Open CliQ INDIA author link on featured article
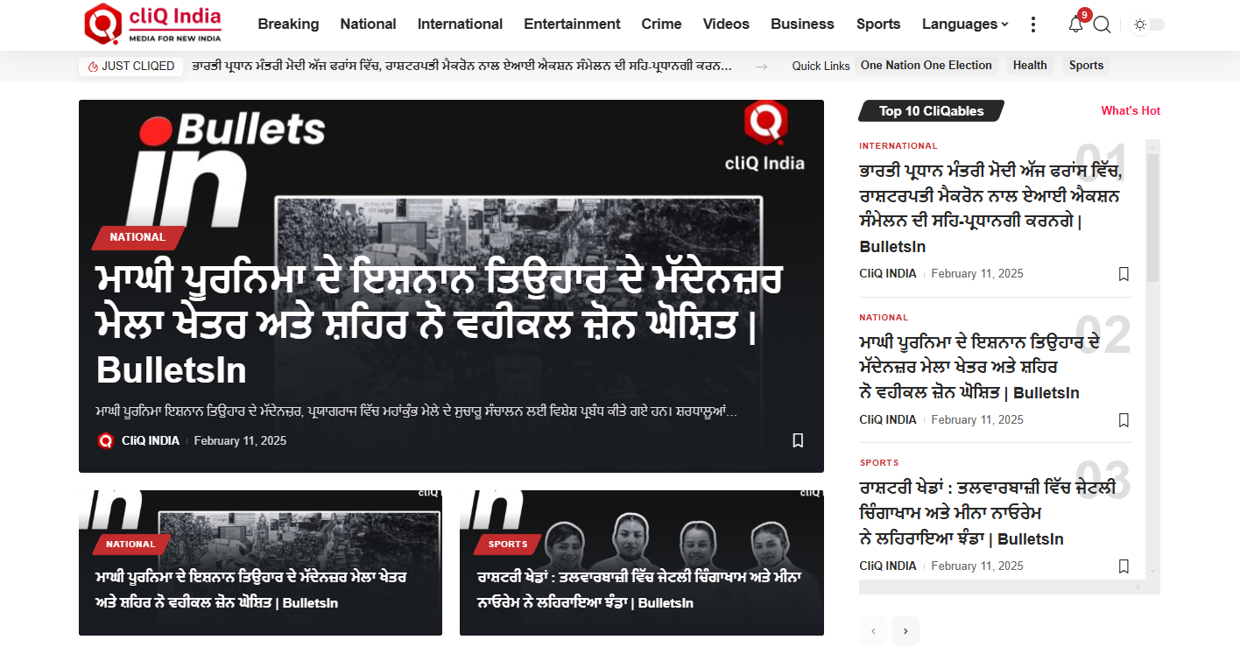 (x=151, y=440)
